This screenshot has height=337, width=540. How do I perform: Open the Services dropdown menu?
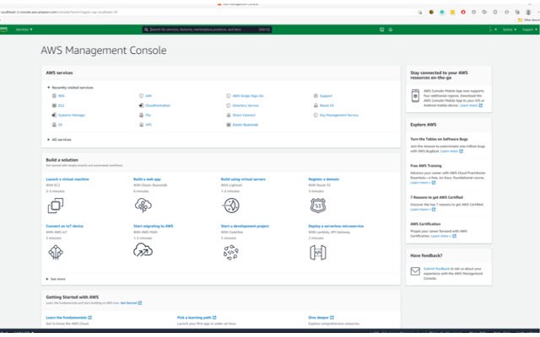click(24, 29)
